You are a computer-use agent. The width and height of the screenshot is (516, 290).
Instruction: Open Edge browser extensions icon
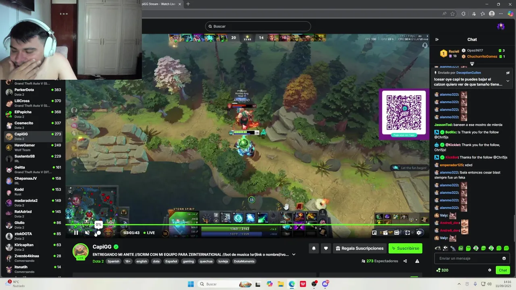(463, 14)
